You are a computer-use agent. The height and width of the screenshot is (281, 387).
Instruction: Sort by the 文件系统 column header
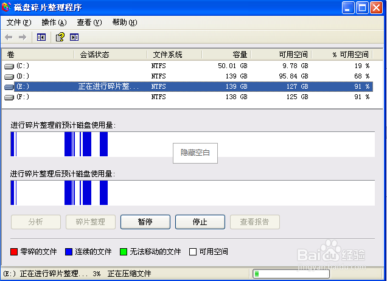(175, 55)
